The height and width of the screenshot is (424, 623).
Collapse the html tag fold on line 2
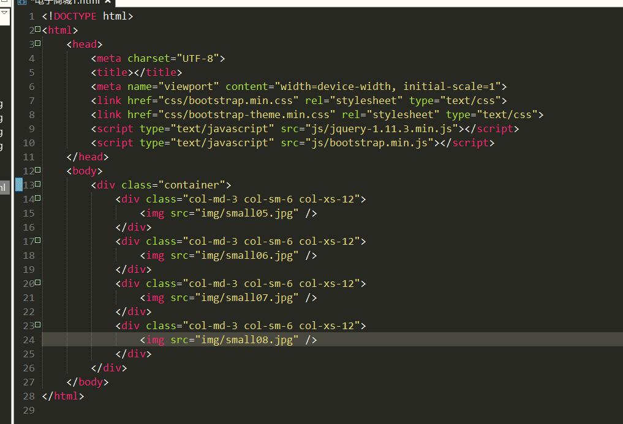click(38, 29)
